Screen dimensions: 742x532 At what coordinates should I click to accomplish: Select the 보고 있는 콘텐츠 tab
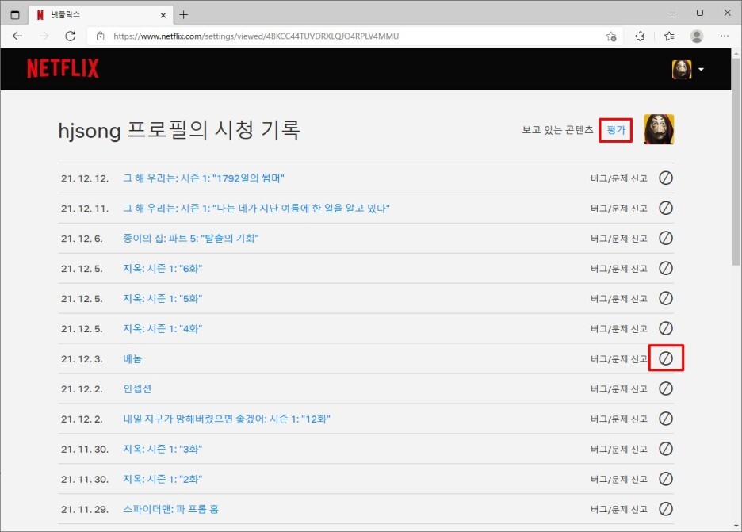557,130
